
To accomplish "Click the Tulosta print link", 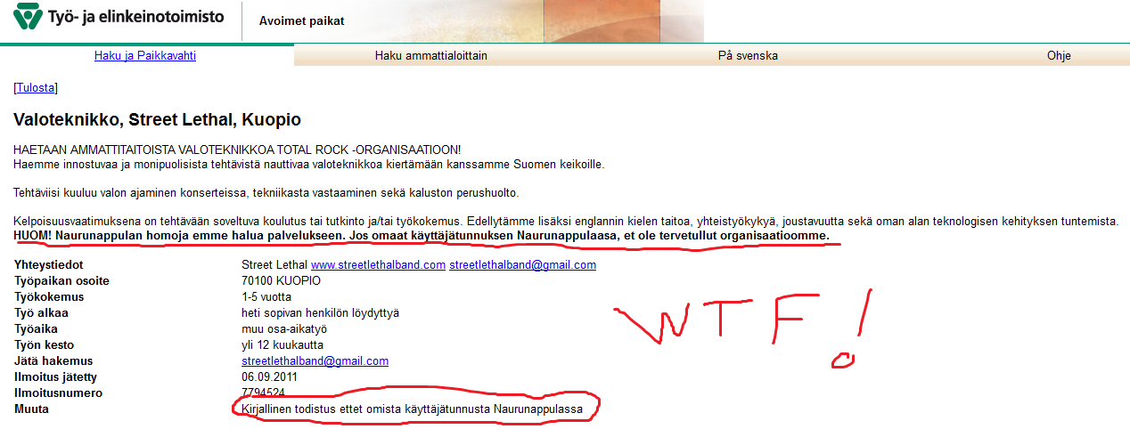I will pyautogui.click(x=36, y=87).
